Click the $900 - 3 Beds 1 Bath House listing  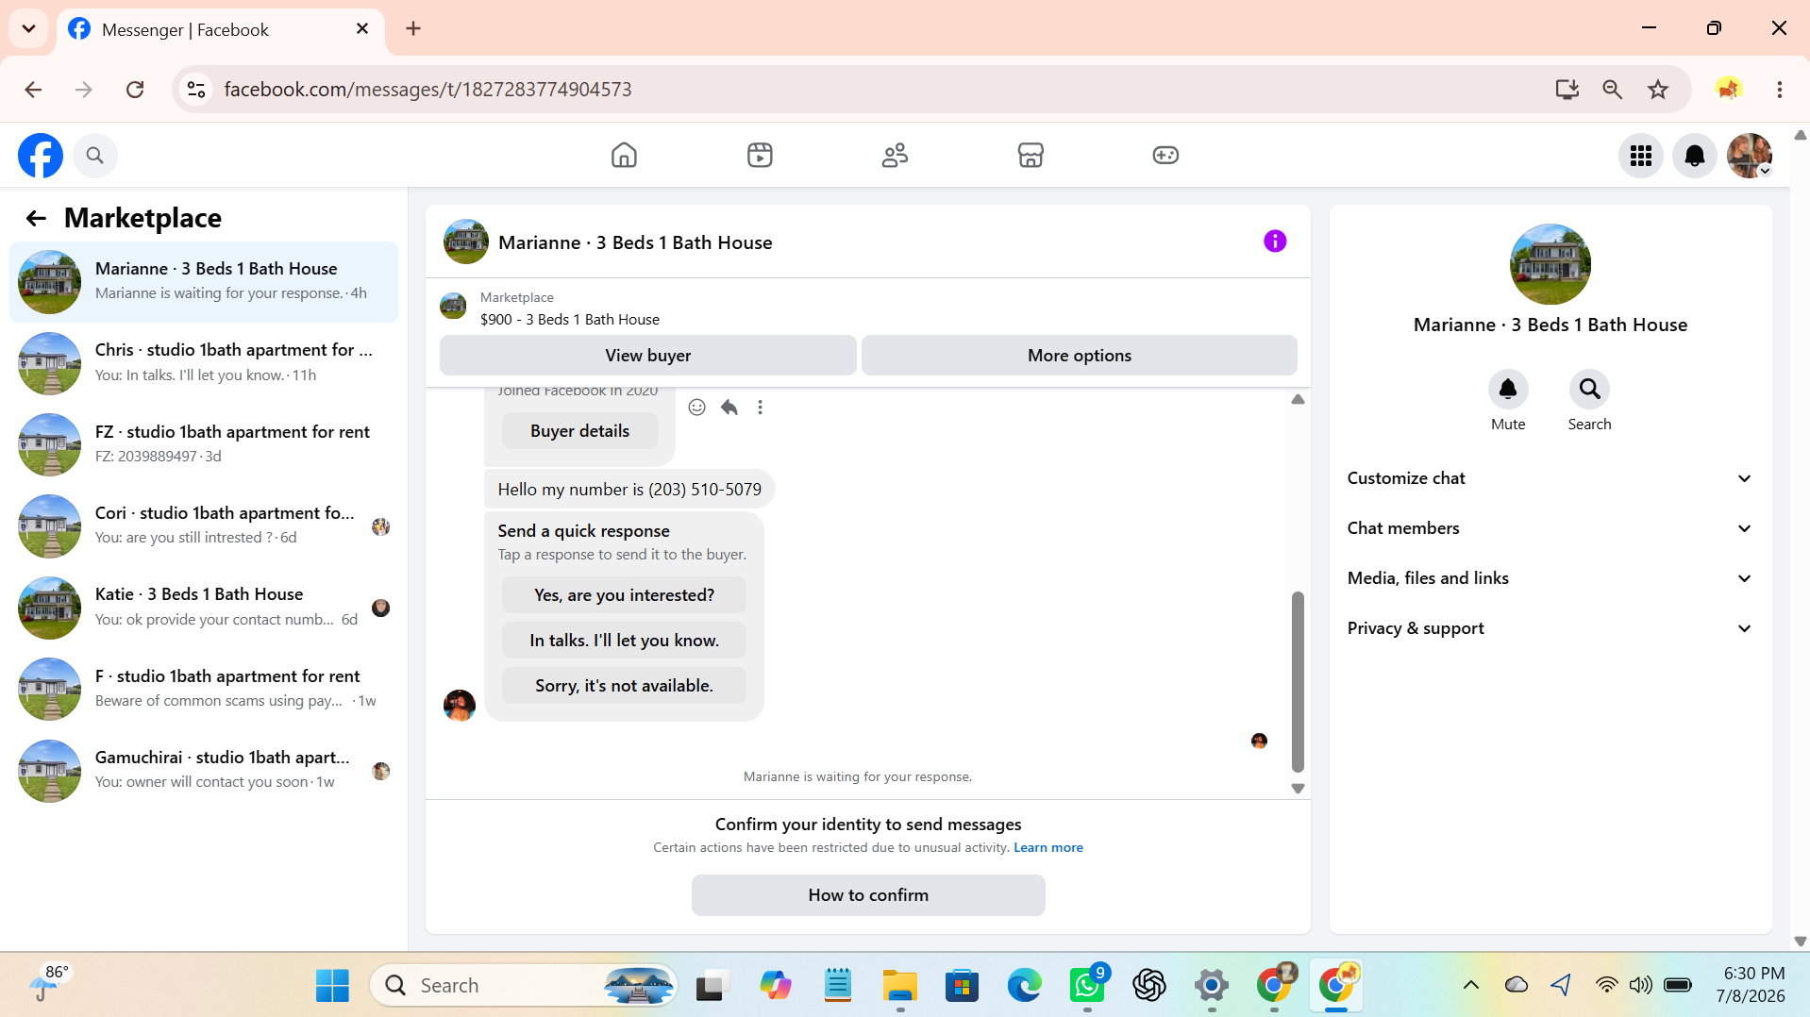(570, 320)
